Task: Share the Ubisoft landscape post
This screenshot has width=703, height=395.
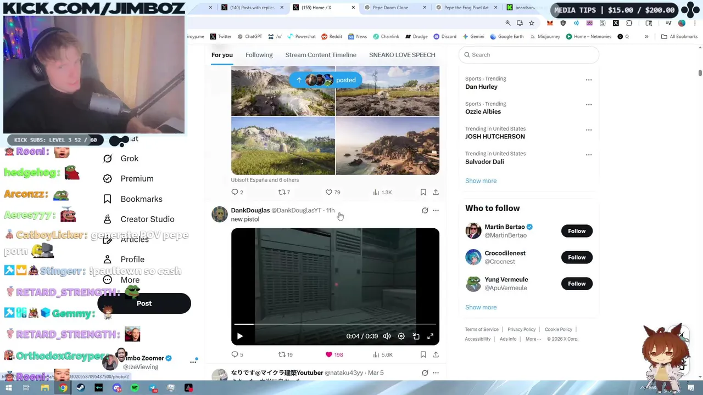Action: pyautogui.click(x=436, y=193)
